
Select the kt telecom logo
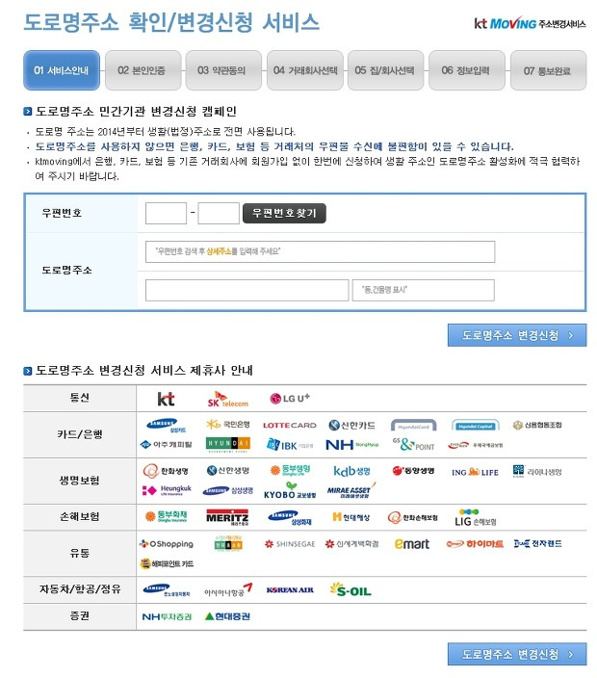point(166,399)
